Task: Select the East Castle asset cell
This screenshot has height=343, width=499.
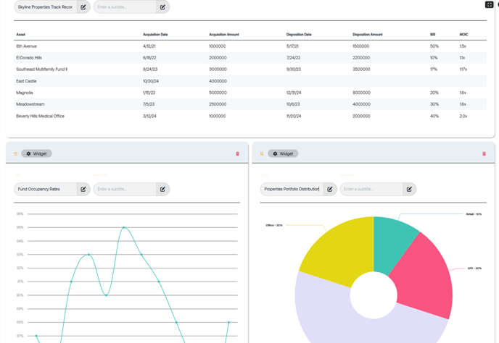Action: [26, 81]
